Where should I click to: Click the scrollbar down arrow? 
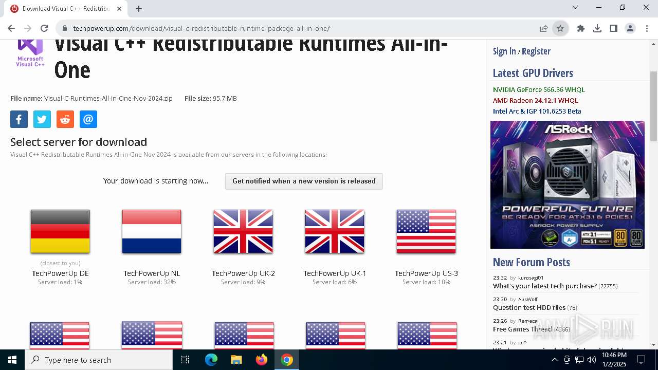653,344
